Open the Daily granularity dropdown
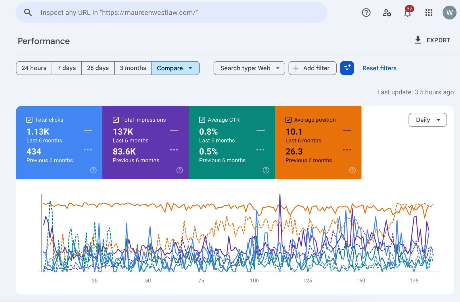Image resolution: width=460 pixels, height=302 pixels. tap(428, 120)
